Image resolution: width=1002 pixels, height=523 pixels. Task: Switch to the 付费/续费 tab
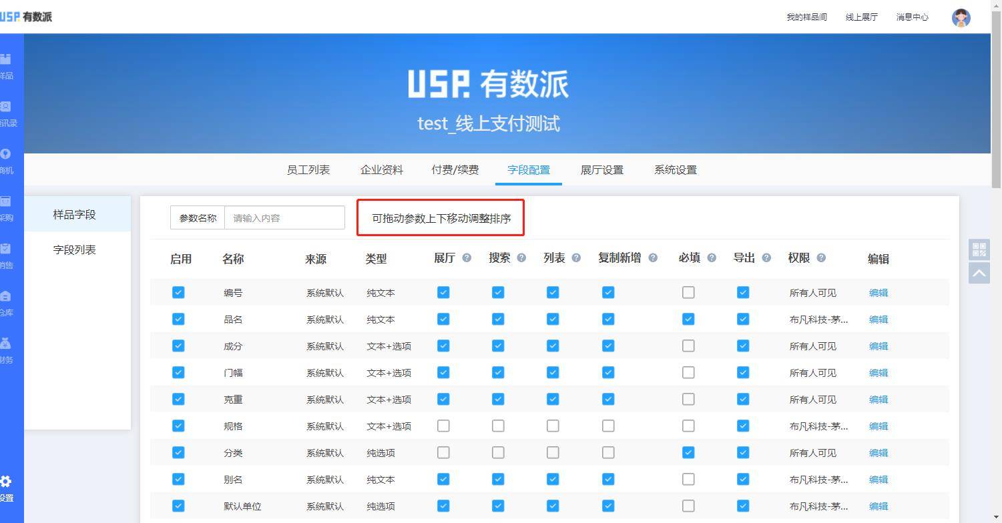(x=455, y=169)
